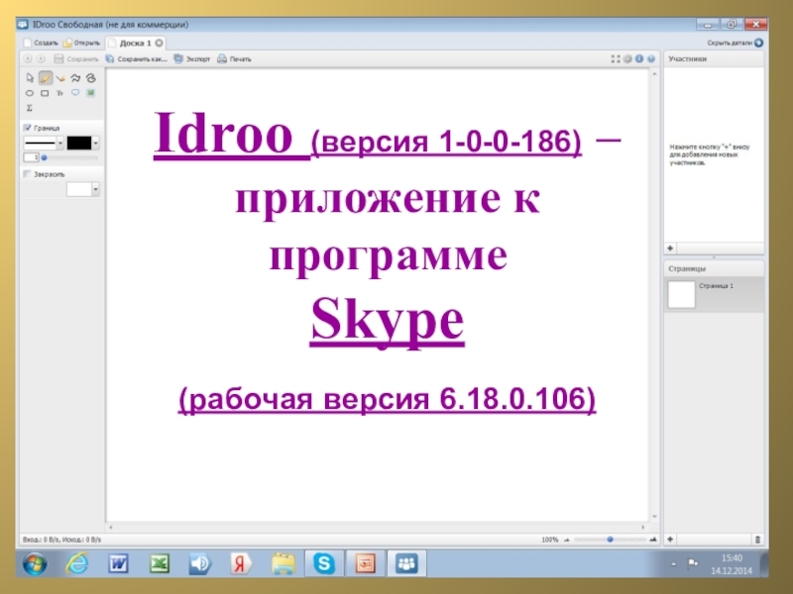Viewport: 793px width, 594px height.
Task: Select the pencil drawing tool
Action: 45,77
